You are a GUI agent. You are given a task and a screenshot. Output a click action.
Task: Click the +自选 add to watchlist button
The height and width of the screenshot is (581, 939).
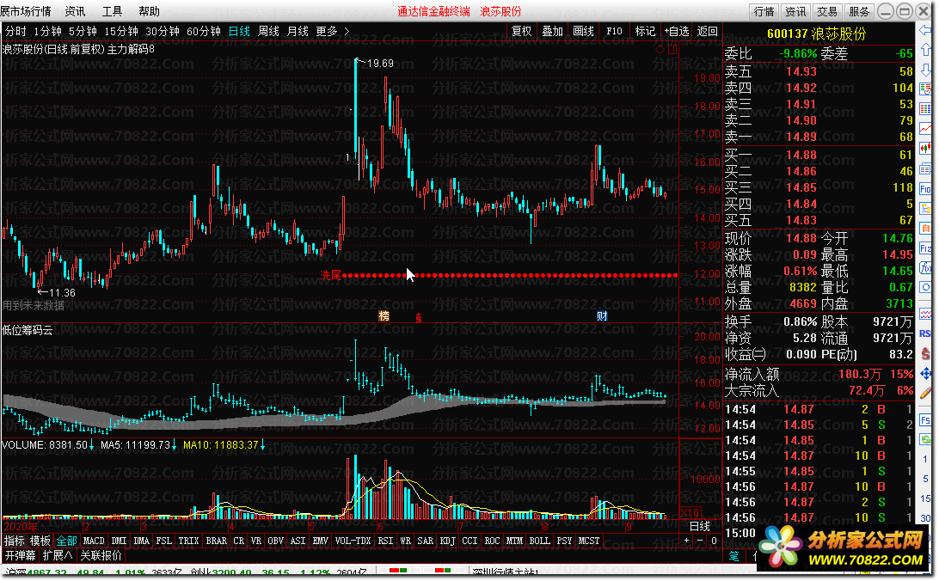click(677, 31)
